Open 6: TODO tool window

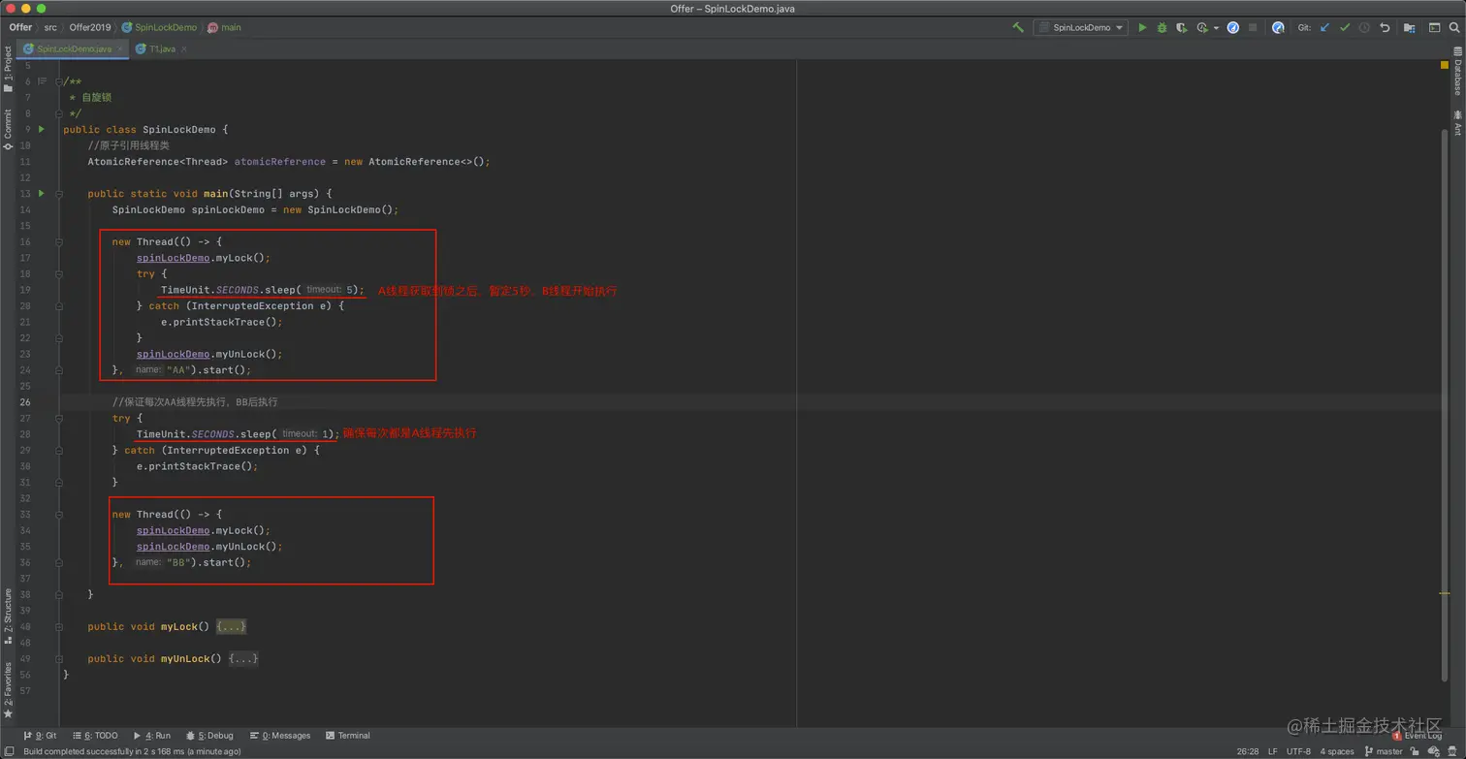click(93, 736)
